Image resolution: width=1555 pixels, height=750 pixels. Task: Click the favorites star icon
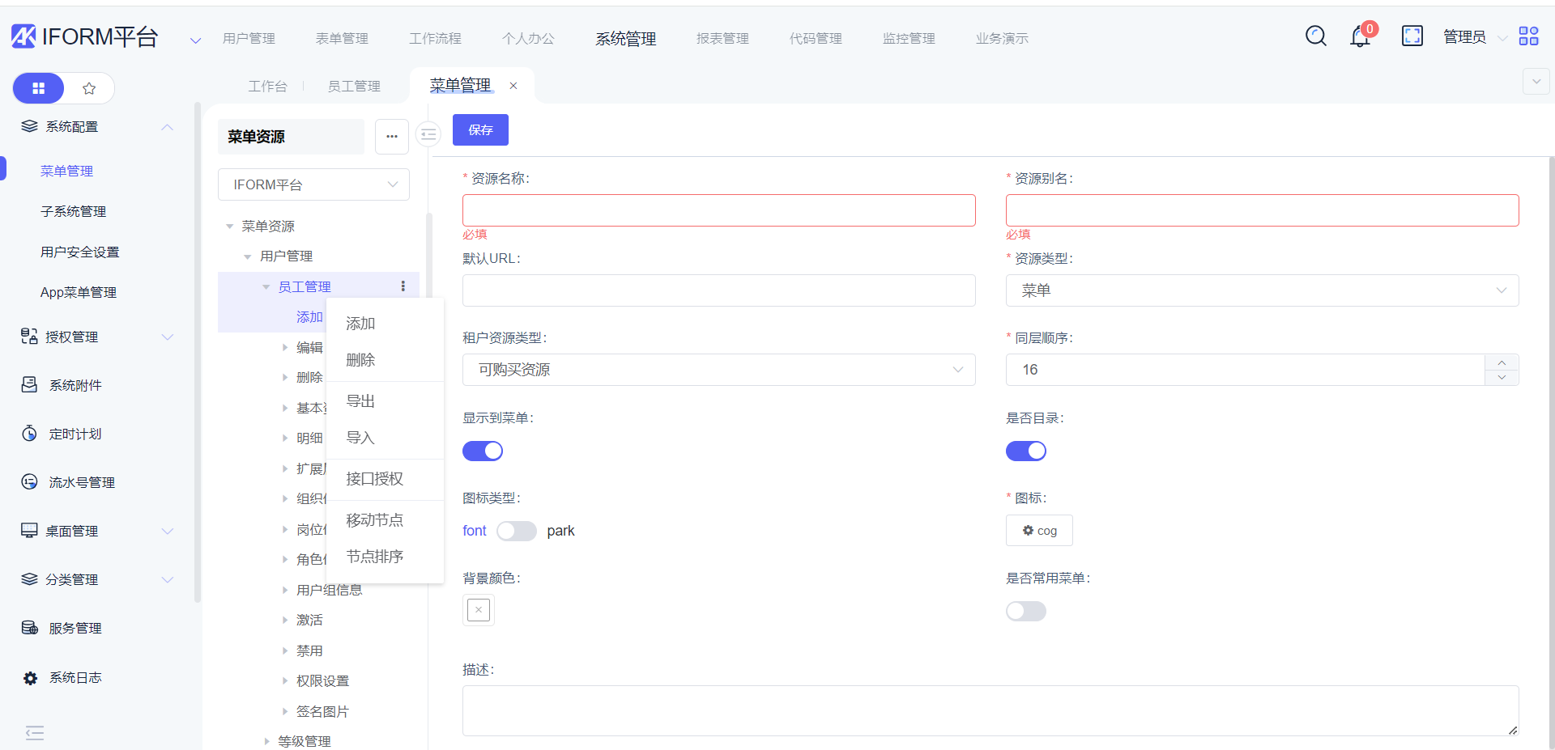[x=89, y=88]
